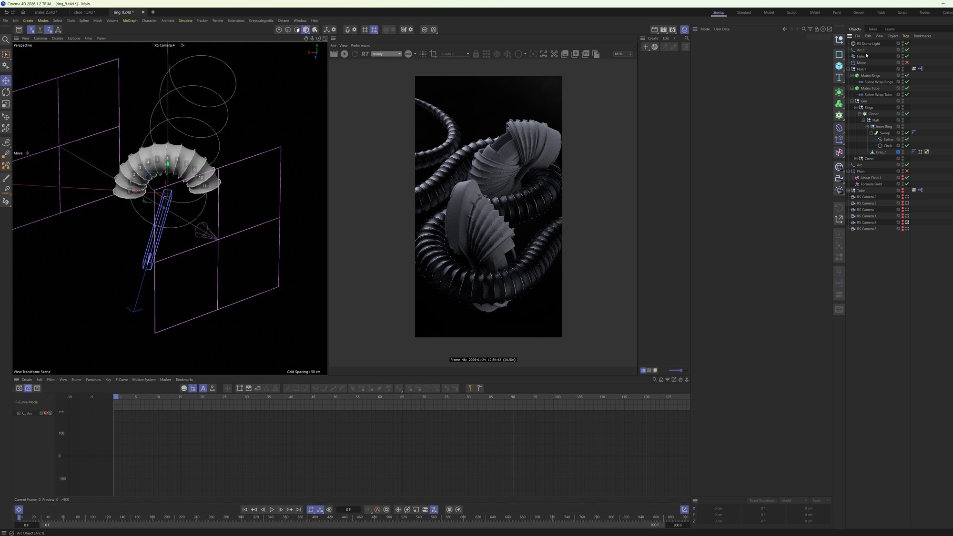
Task: Open Preferences in render view menu
Action: click(x=360, y=46)
